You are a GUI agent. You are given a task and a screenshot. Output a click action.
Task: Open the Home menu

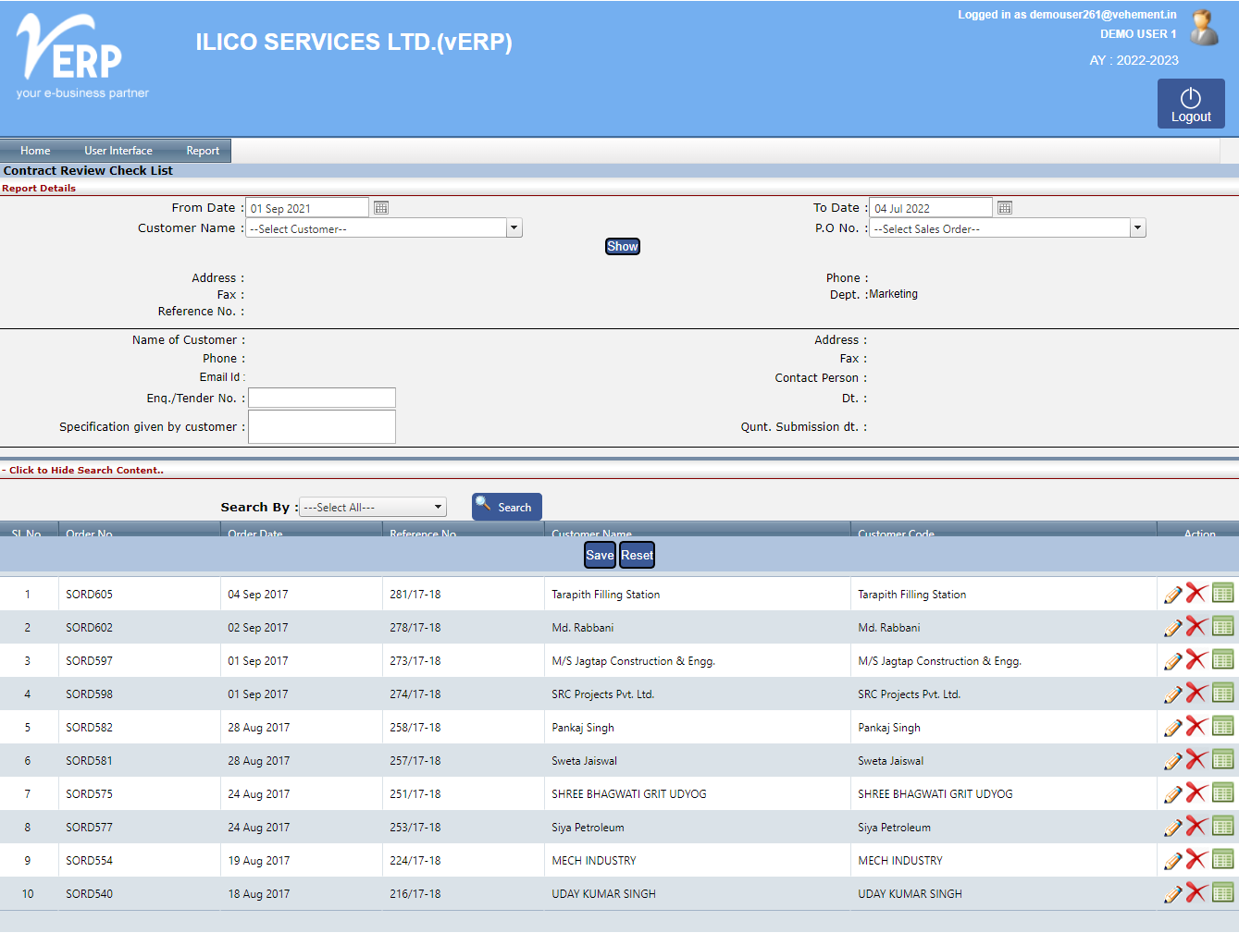pyautogui.click(x=35, y=151)
